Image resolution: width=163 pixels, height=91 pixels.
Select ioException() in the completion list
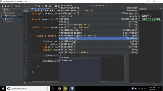click(98, 13)
